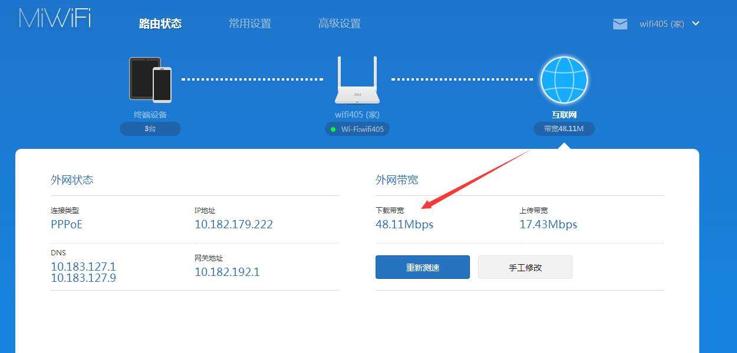This screenshot has height=353, width=737.
Task: Open the wifi405 (家) account menu label
Action: click(662, 24)
